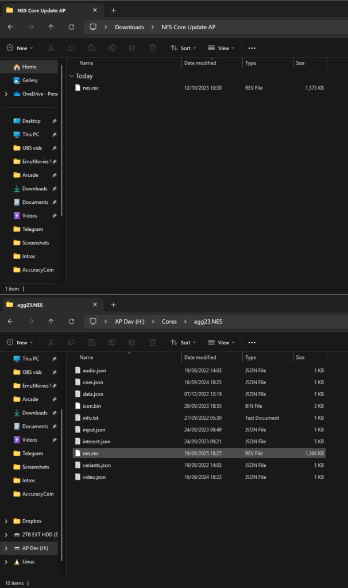Image resolution: width=348 pixels, height=588 pixels.
Task: Click Refresh button in the top Explorer window
Action: 71,27
